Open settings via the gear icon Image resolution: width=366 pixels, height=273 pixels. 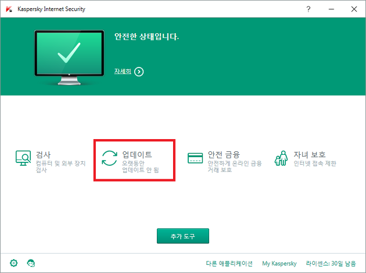pos(13,263)
